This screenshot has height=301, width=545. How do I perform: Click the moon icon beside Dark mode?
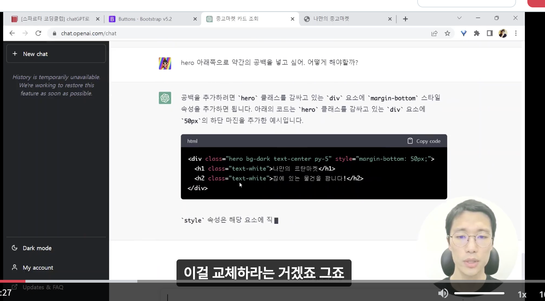coord(14,248)
